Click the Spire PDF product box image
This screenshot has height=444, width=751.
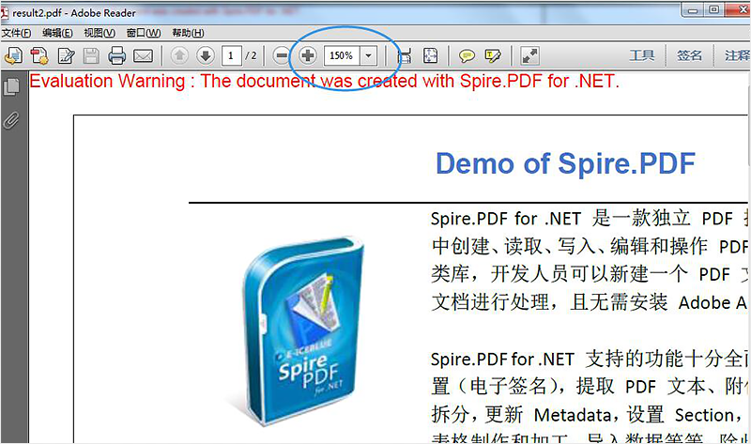point(302,330)
